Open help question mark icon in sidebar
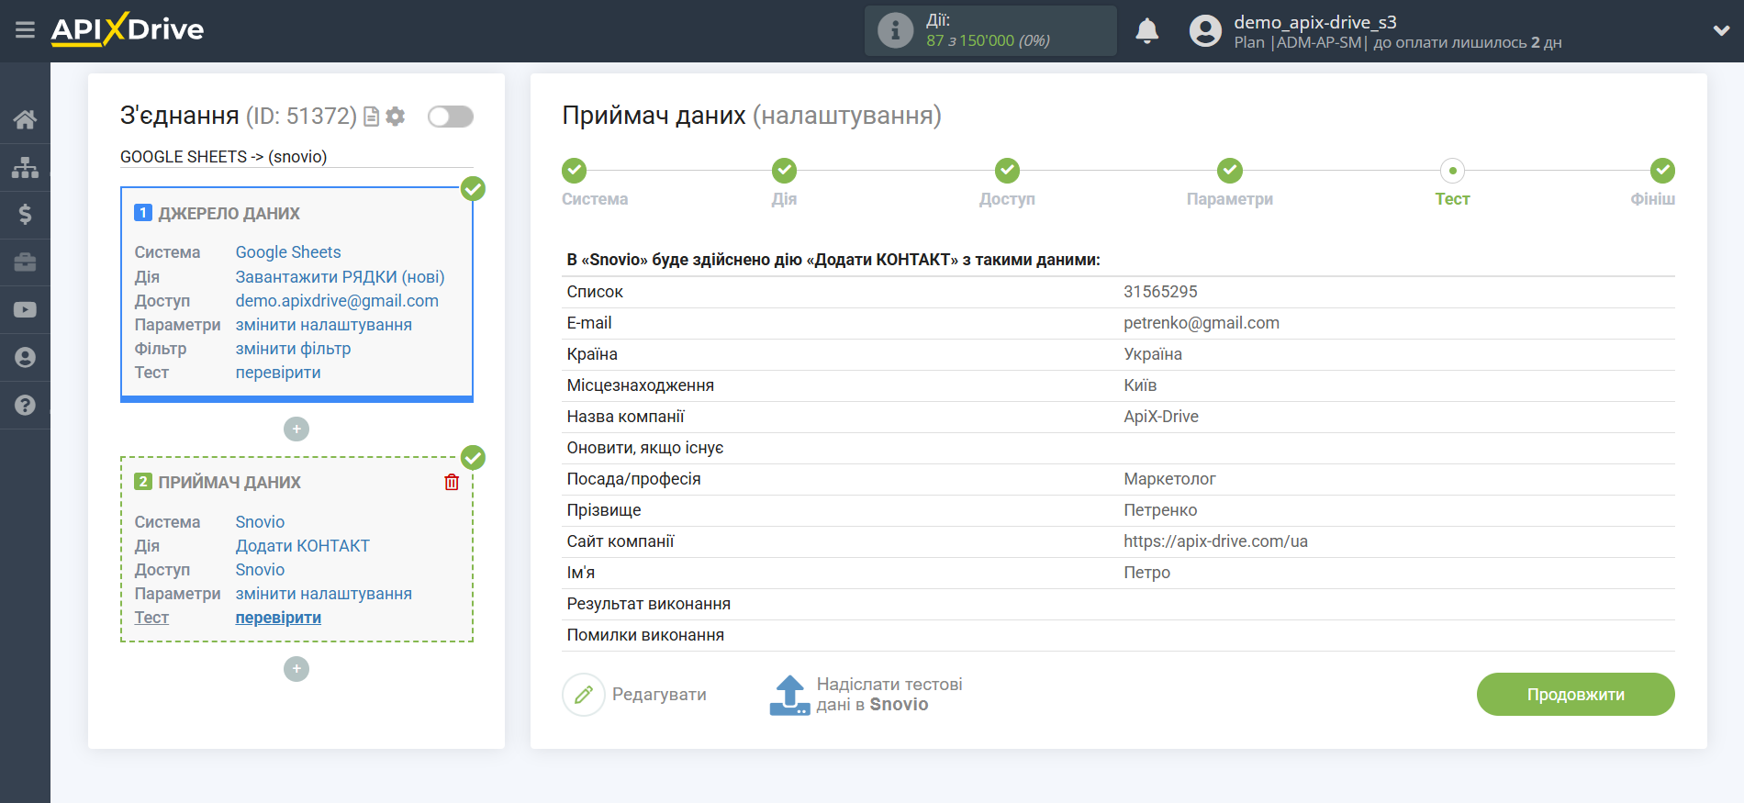This screenshot has width=1744, height=803. pos(25,405)
